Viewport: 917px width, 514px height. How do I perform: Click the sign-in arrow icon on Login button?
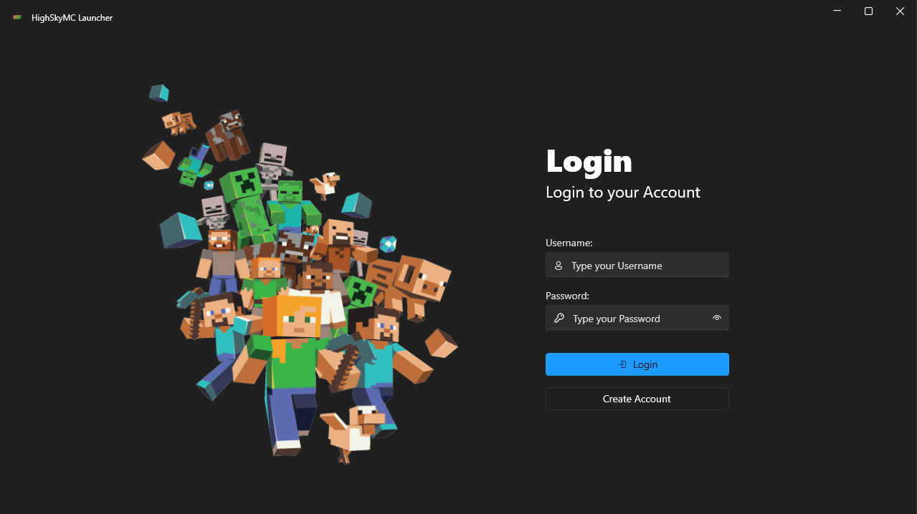(622, 364)
